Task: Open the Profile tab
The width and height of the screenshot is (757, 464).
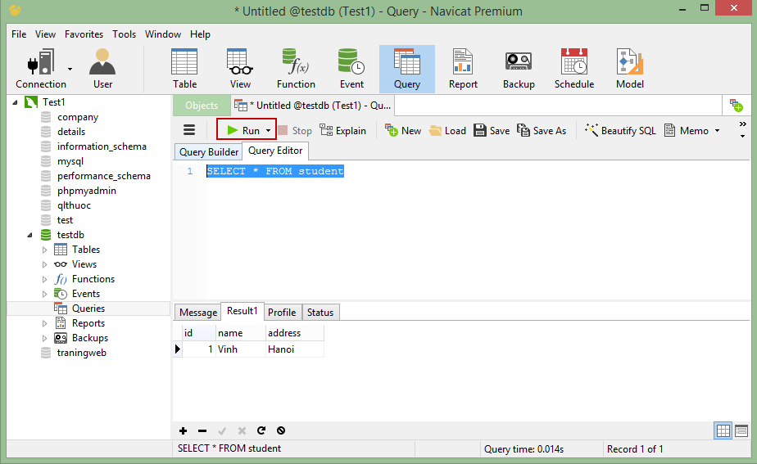Action: [x=282, y=313]
